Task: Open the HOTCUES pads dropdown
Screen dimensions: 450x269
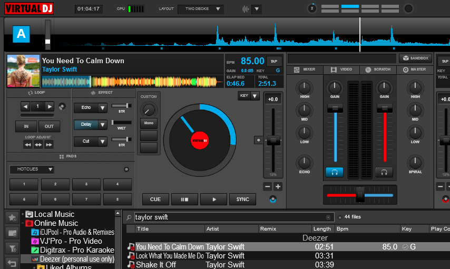Action: [x=32, y=170]
